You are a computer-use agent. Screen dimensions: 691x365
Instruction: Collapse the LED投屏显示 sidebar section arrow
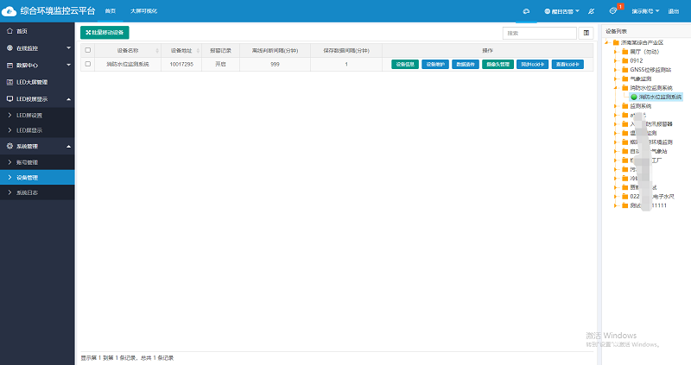click(69, 99)
